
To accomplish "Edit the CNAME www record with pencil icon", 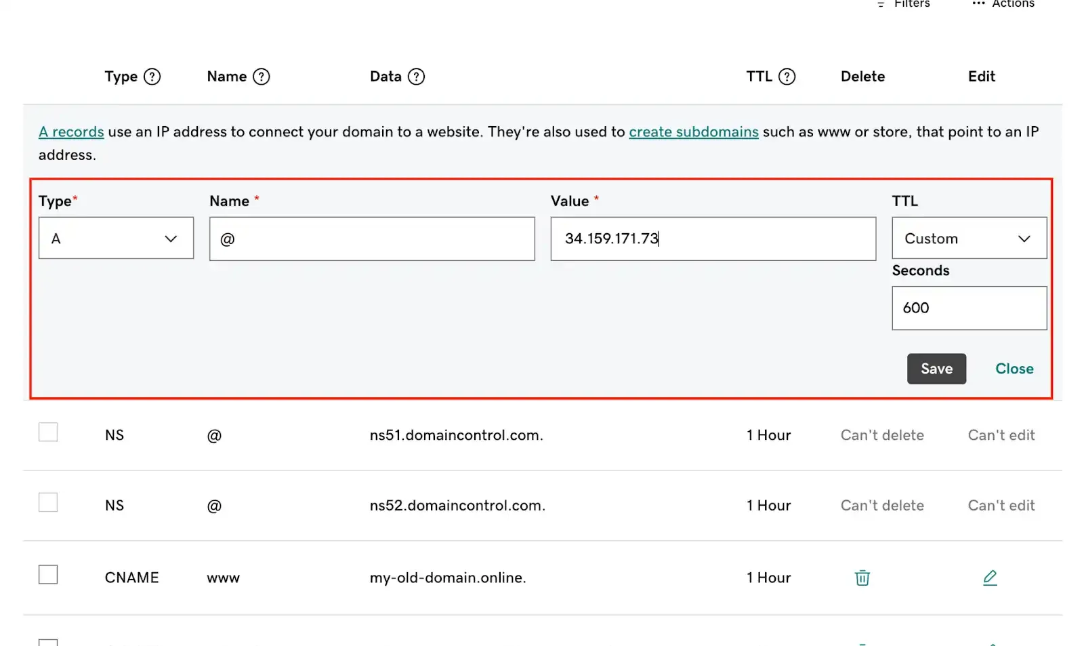I will point(989,578).
